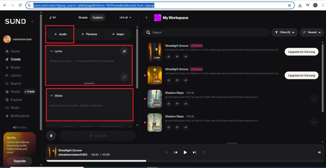Click the purple My Workspace icon
Image resolution: width=326 pixels, height=168 pixels.
pyautogui.click(x=158, y=17)
